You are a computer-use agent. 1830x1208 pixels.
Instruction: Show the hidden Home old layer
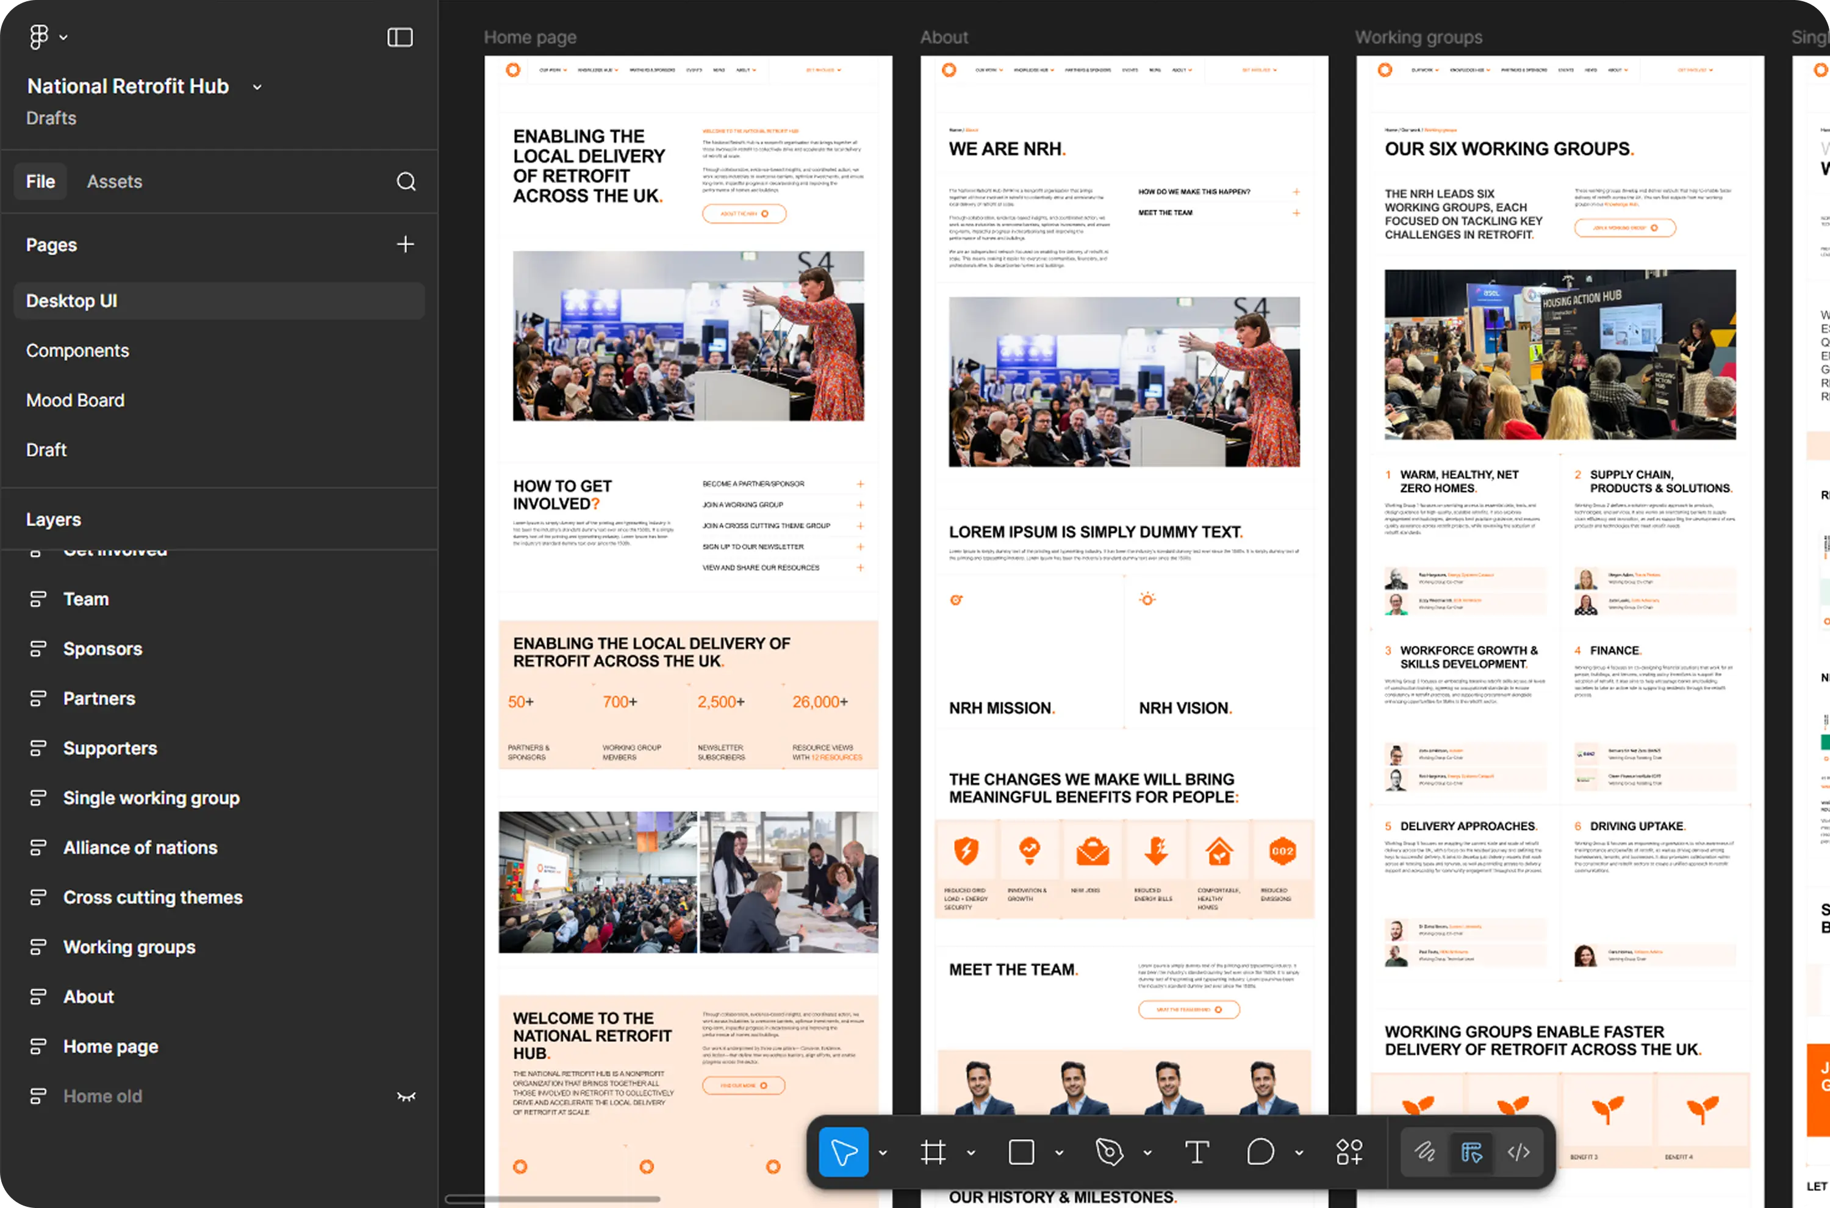406,1096
